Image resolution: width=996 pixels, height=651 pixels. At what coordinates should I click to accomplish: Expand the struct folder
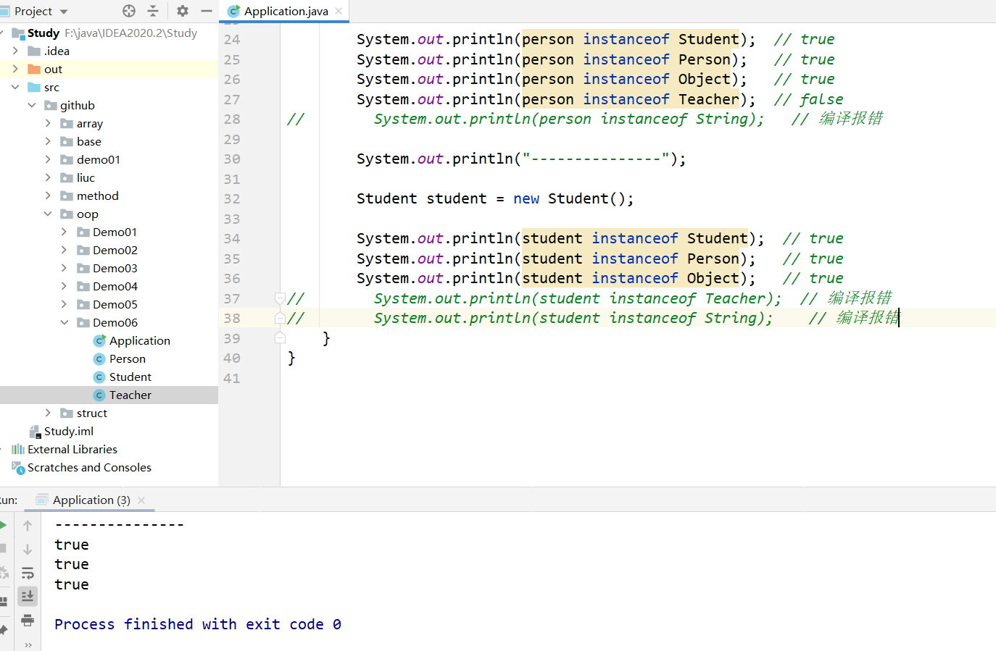pos(48,413)
